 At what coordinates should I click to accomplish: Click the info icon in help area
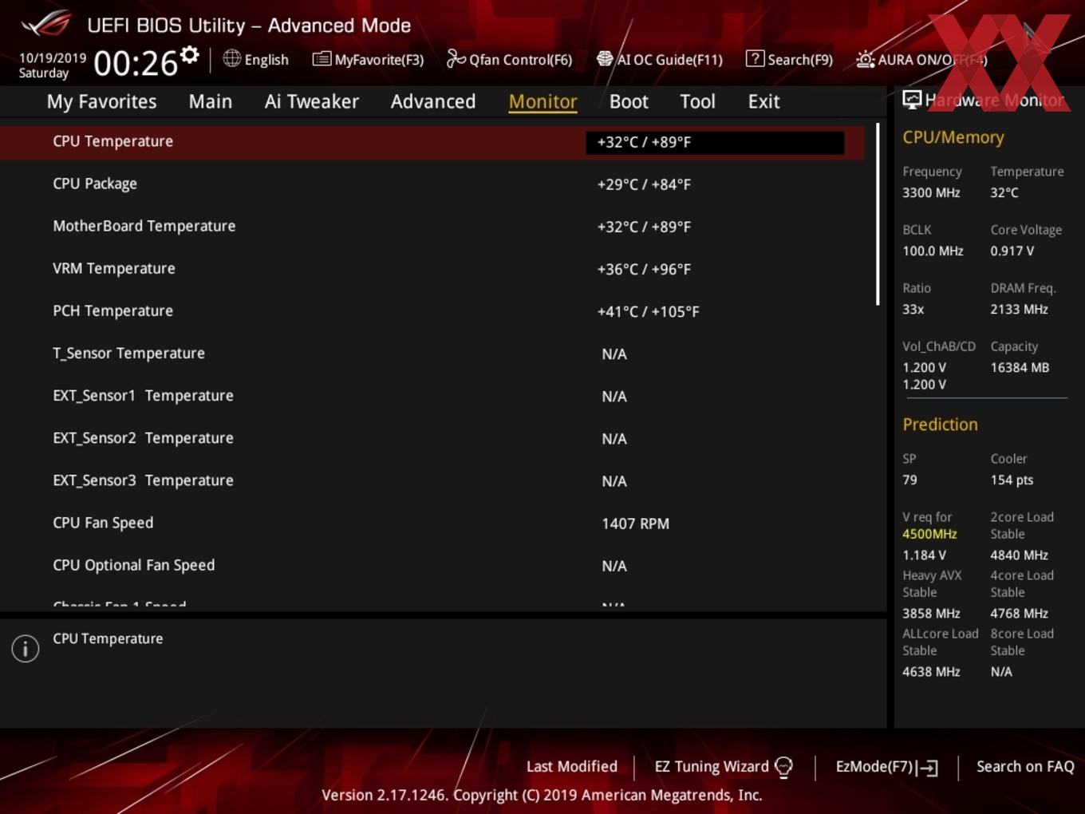pyautogui.click(x=26, y=649)
